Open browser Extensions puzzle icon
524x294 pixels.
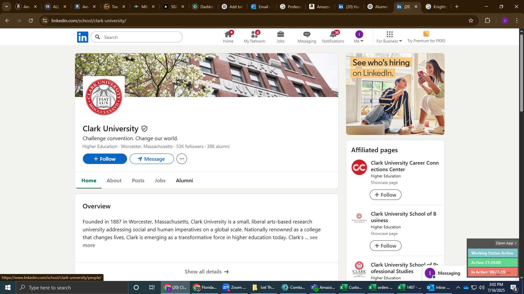(x=488, y=21)
